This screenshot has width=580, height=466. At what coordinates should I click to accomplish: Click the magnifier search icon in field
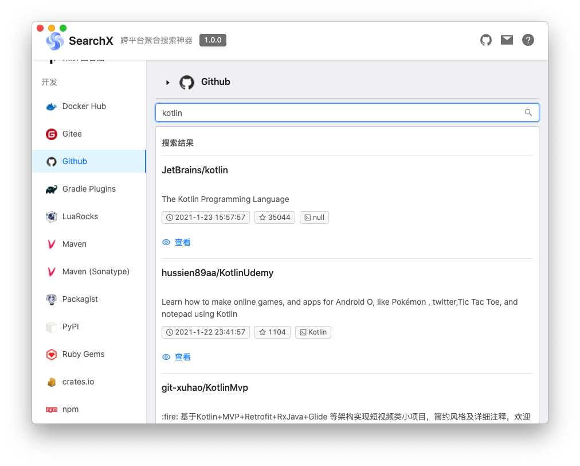(x=528, y=112)
